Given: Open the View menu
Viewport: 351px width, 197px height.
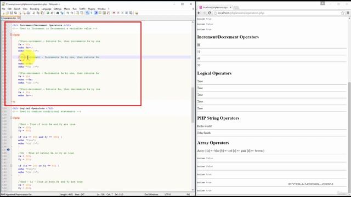Looking at the screenshot, I should point(25,9).
